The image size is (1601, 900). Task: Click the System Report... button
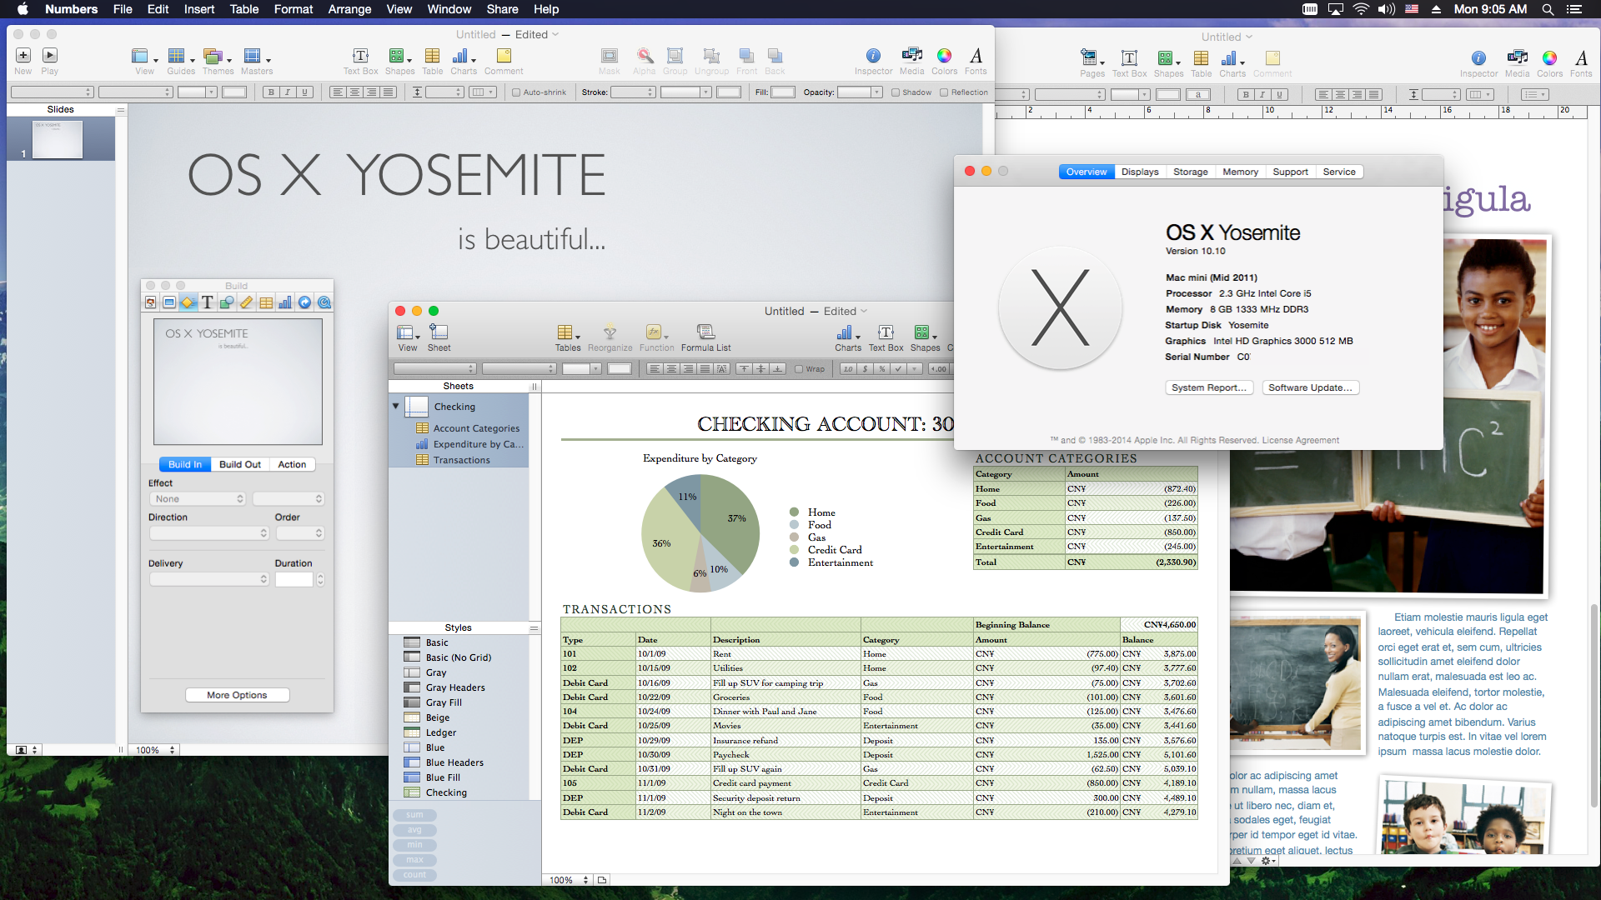(1209, 387)
